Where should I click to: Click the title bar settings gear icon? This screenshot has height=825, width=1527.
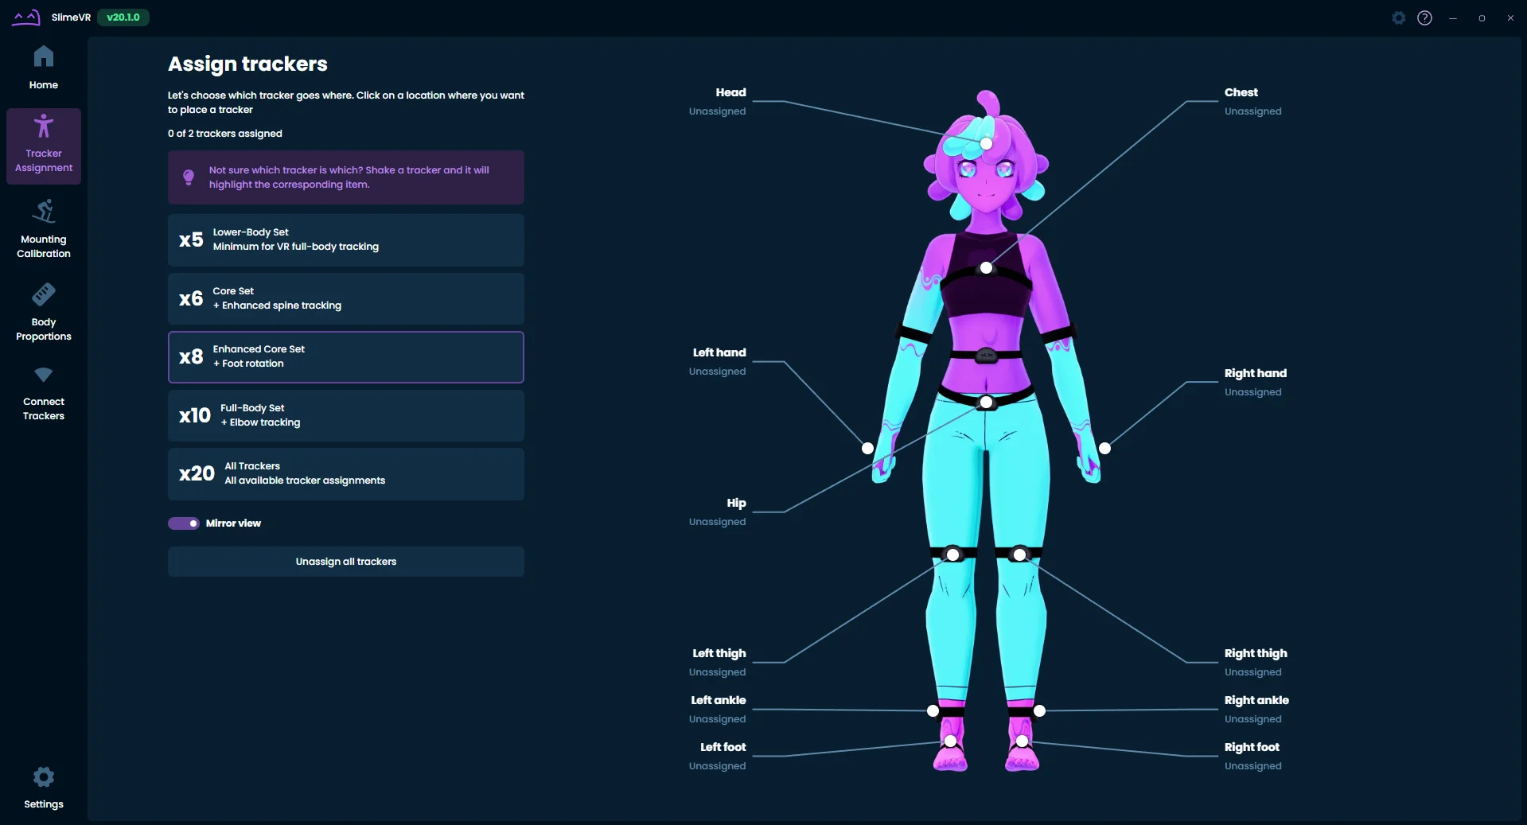pos(1399,18)
